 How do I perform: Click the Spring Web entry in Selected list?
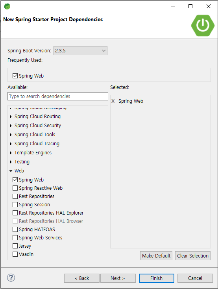131,101
